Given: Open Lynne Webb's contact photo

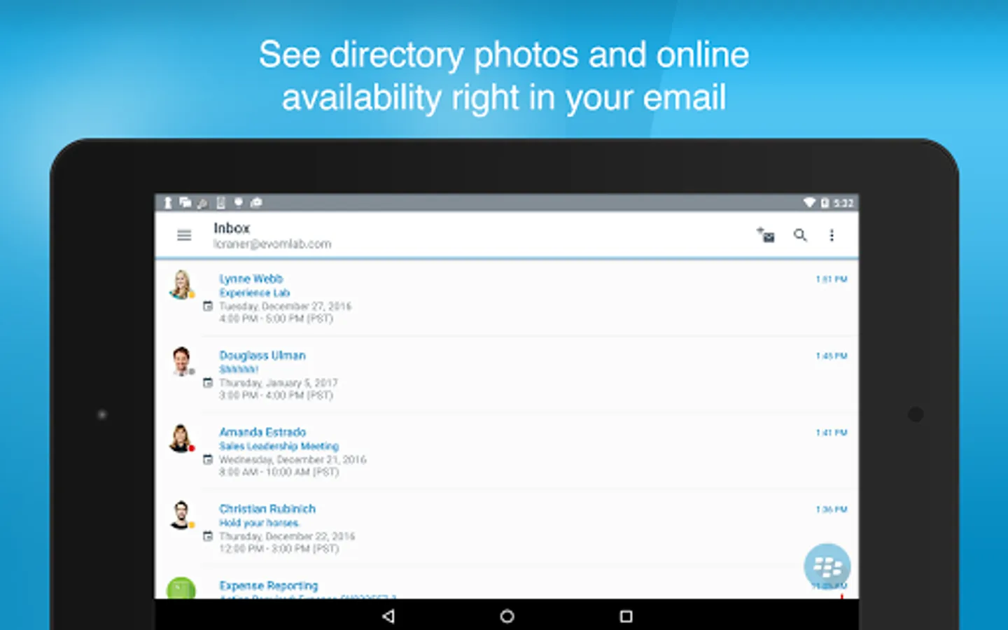Looking at the screenshot, I should (181, 285).
